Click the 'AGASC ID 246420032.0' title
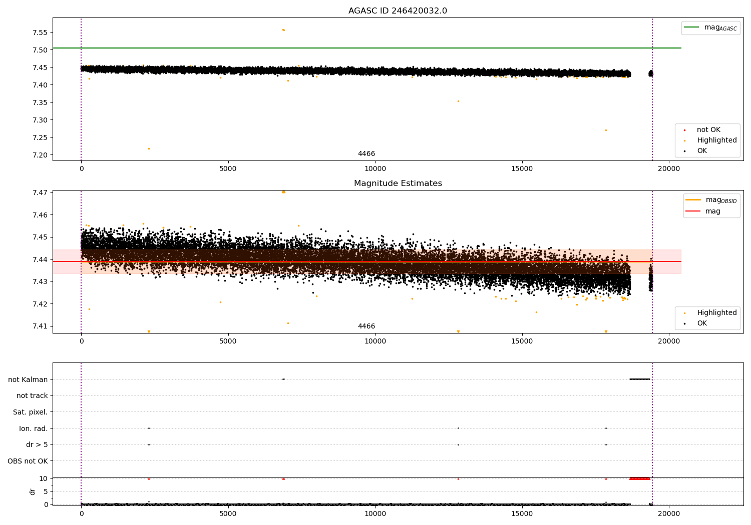 tap(398, 11)
